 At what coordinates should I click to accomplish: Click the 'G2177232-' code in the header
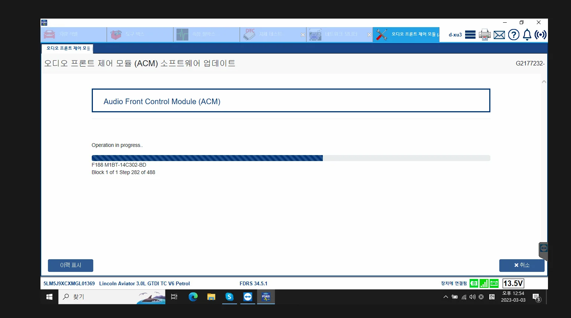coord(530,64)
